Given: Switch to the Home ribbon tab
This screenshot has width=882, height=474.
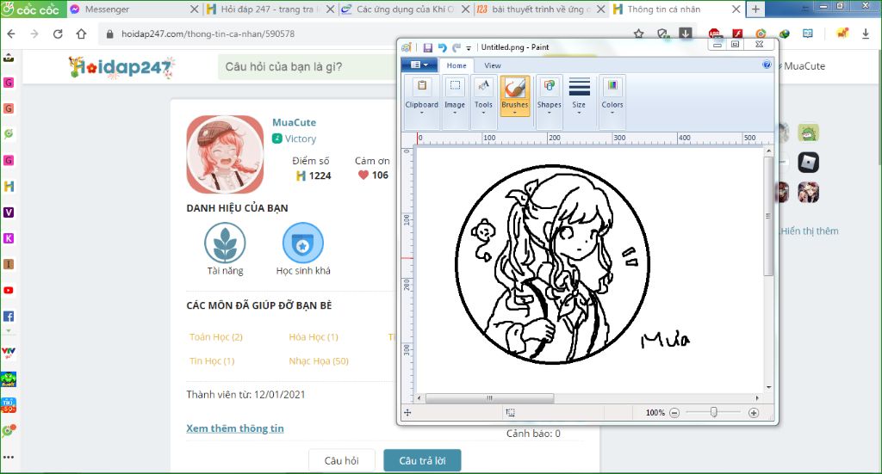Looking at the screenshot, I should coord(457,65).
